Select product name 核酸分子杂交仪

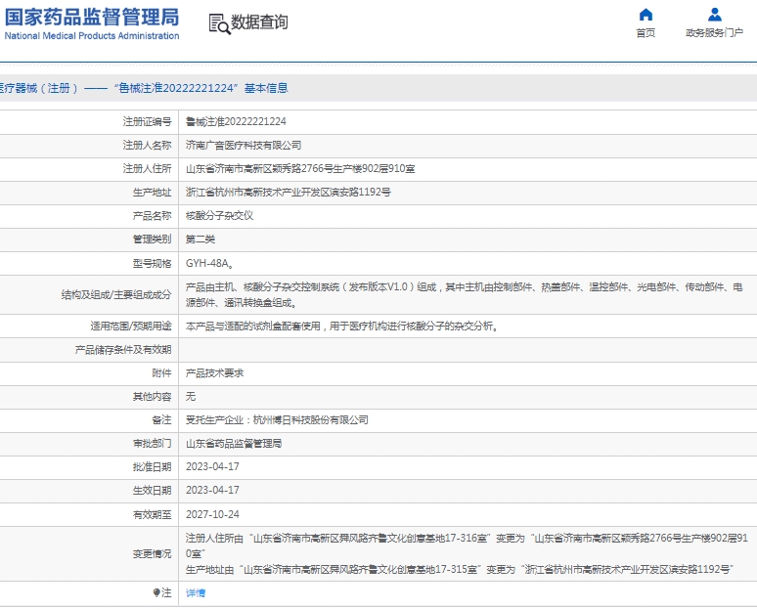tap(220, 216)
